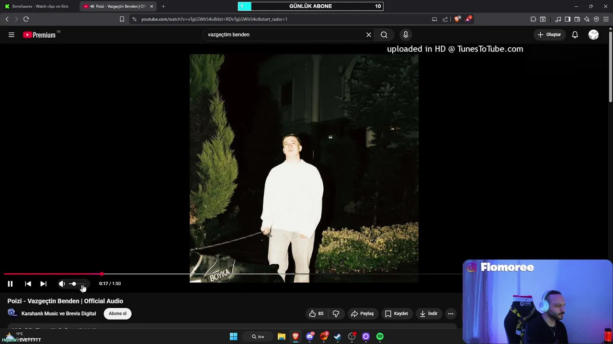Open the picture-in-picture icon in the address bar
This screenshot has width=613, height=344.
pos(434,19)
